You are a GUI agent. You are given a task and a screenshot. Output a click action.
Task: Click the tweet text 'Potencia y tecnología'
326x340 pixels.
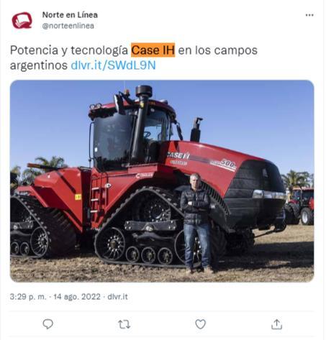click(x=69, y=50)
